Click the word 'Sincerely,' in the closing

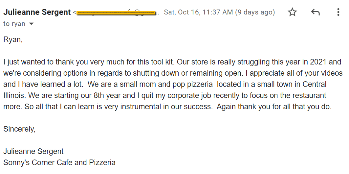click(x=19, y=129)
